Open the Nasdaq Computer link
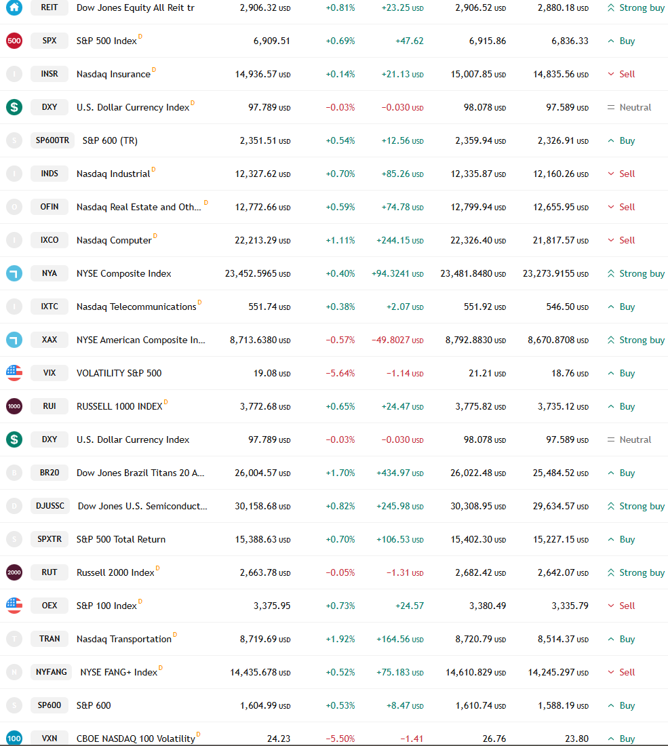The width and height of the screenshot is (668, 746). pos(114,240)
